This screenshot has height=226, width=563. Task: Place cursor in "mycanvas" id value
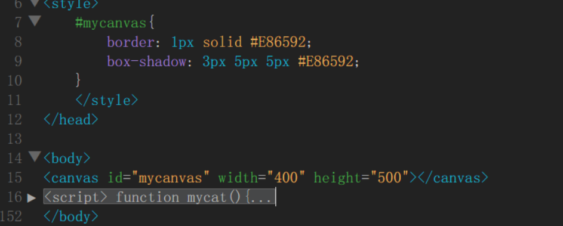point(171,178)
